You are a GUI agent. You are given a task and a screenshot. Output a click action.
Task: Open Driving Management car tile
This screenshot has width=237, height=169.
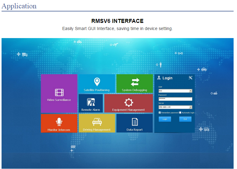point(97,123)
